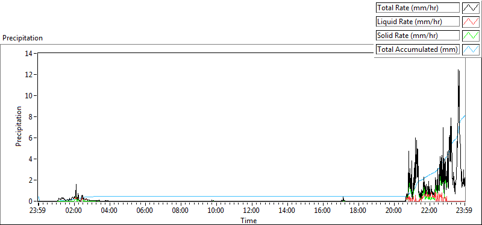Click the 20:00 time axis label
Screen dimensions: 482x225
tap(393, 211)
